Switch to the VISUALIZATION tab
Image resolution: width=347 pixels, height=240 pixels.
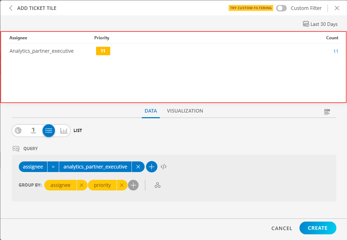point(185,111)
